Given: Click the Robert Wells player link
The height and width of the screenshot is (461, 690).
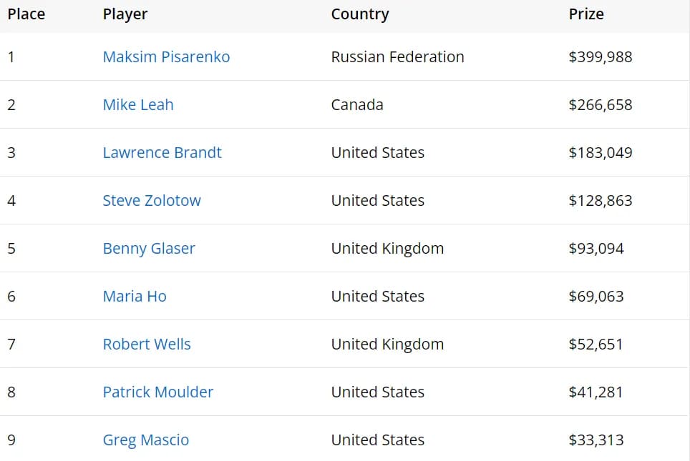Looking at the screenshot, I should (x=147, y=344).
